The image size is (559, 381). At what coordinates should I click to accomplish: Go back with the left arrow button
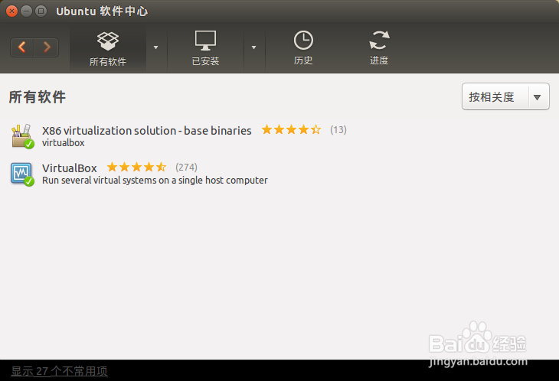22,47
